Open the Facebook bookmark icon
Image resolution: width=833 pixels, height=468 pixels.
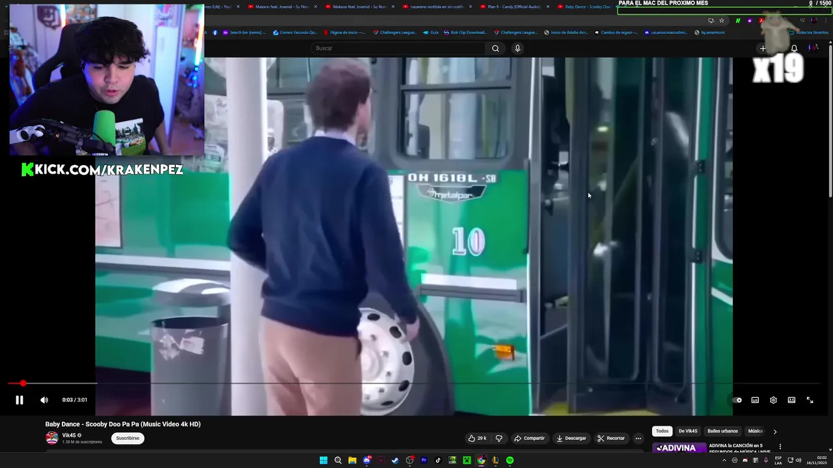215,32
